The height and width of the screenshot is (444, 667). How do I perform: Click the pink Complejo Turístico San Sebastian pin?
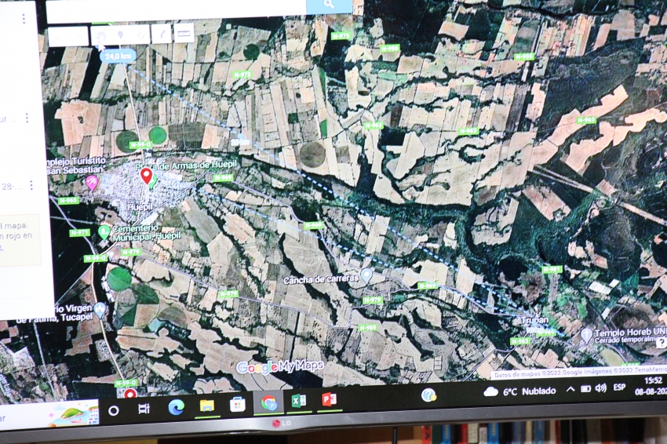92,183
